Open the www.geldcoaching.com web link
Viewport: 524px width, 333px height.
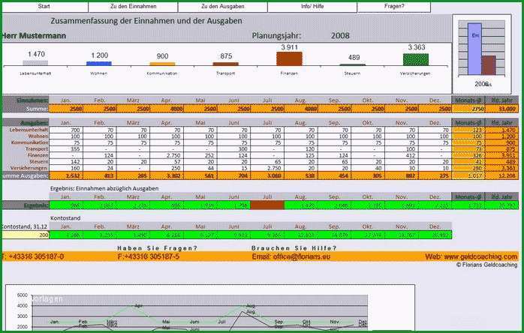coord(471,256)
